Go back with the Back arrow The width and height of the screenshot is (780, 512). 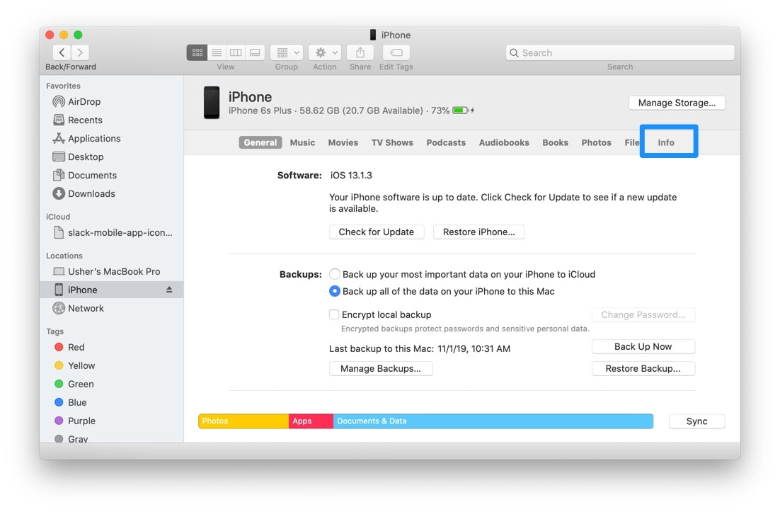coord(62,52)
